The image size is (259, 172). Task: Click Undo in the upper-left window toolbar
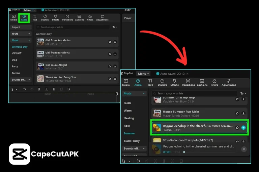pos(24,89)
